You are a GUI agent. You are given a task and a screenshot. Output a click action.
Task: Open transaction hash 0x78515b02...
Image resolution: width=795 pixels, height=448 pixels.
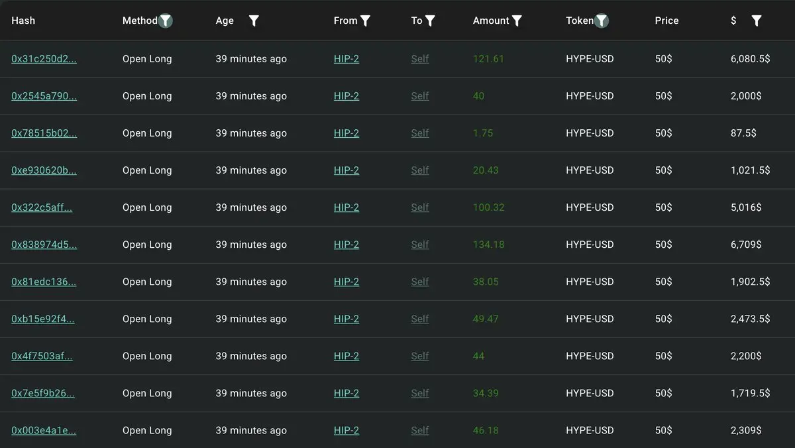point(44,133)
